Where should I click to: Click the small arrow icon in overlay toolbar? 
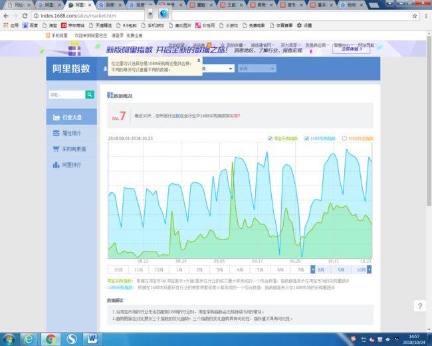point(150,13)
